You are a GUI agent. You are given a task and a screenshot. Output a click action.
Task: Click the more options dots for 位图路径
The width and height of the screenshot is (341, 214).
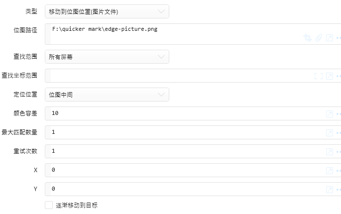coord(339,38)
